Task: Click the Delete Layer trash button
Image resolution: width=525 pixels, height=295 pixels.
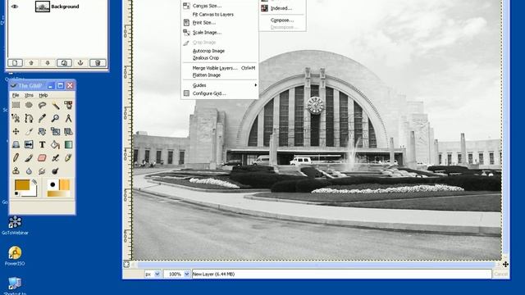Action: (98, 62)
